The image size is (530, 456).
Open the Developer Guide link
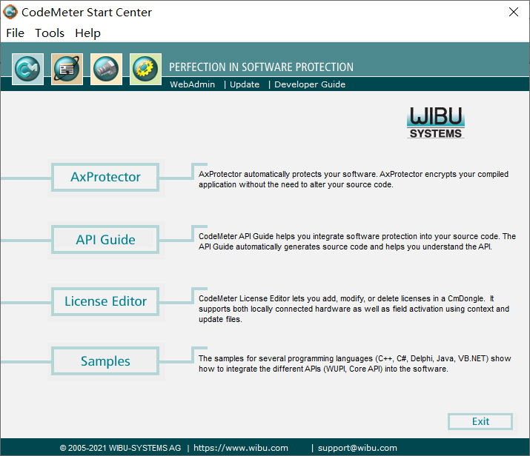[x=310, y=84]
